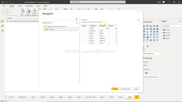Uncheck the Sheet1 checkbox in Navigator
Image resolution: width=182 pixels, height=102 pixels.
[46, 29]
